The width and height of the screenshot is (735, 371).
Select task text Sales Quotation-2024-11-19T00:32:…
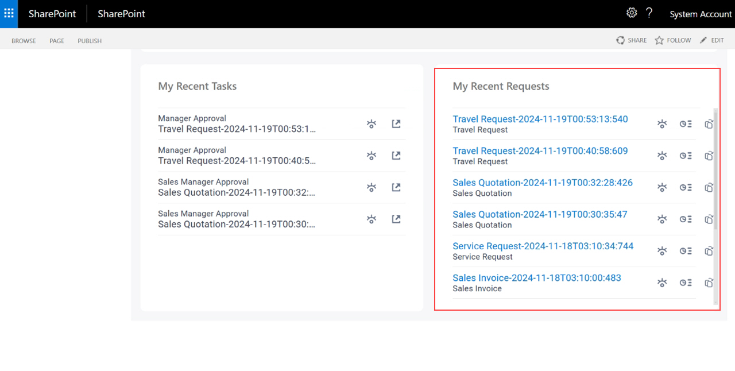(237, 192)
